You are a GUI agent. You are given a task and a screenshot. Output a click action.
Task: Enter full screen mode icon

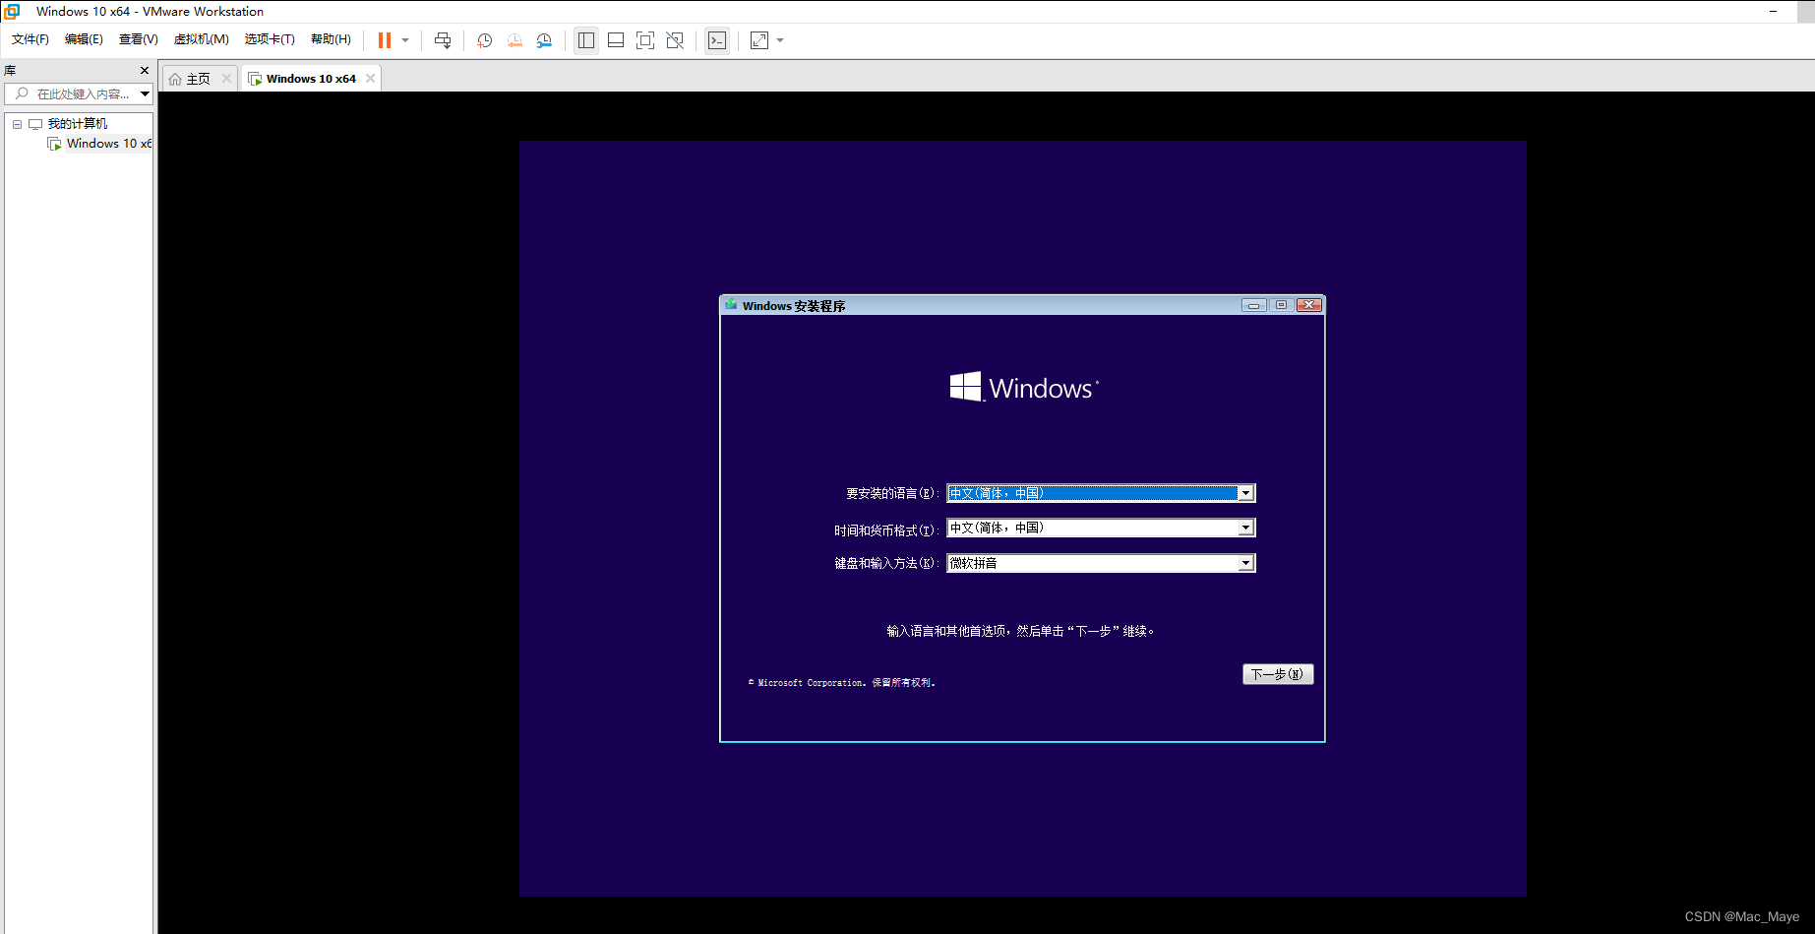[645, 40]
